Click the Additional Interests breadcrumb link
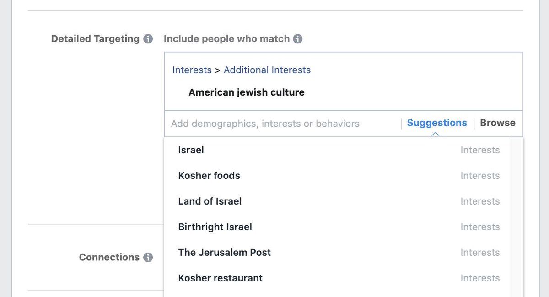This screenshot has height=297, width=549. click(x=267, y=70)
